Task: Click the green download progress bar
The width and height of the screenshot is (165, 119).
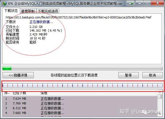Action: pos(82,68)
